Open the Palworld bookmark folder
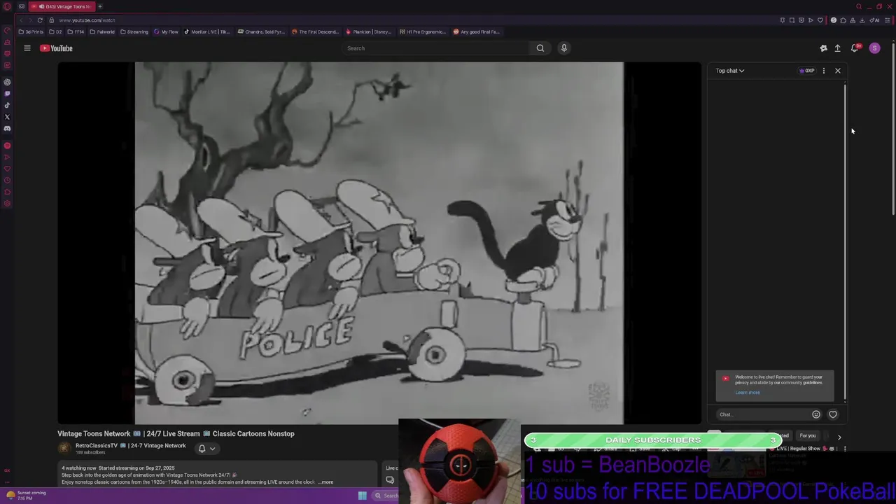The width and height of the screenshot is (896, 504). coord(102,31)
